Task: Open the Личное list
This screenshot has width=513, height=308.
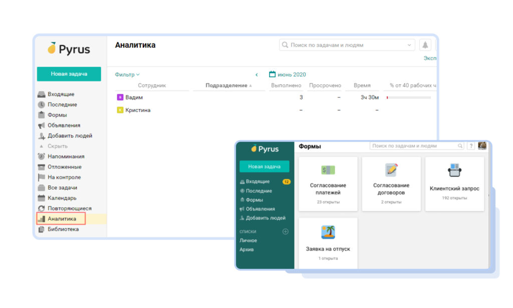Action: coord(248,240)
